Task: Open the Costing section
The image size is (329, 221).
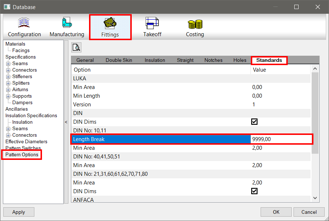Action: click(195, 27)
